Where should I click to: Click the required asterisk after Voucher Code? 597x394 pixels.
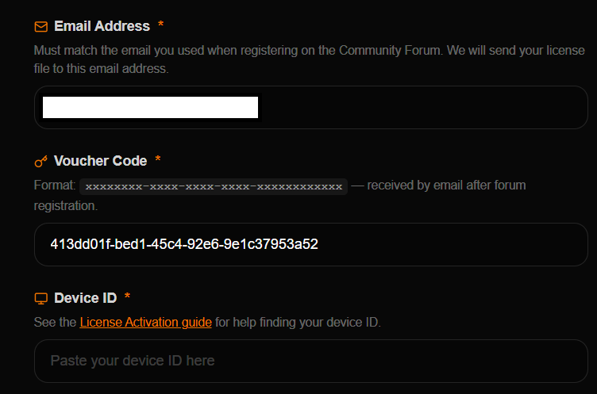coord(158,159)
